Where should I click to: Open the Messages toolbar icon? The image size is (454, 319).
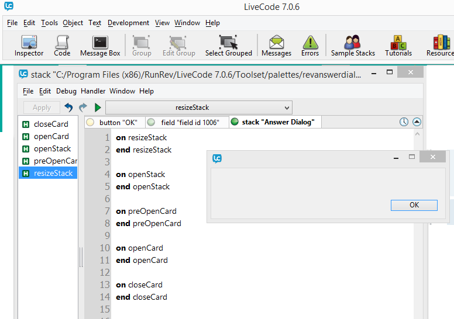(x=276, y=46)
